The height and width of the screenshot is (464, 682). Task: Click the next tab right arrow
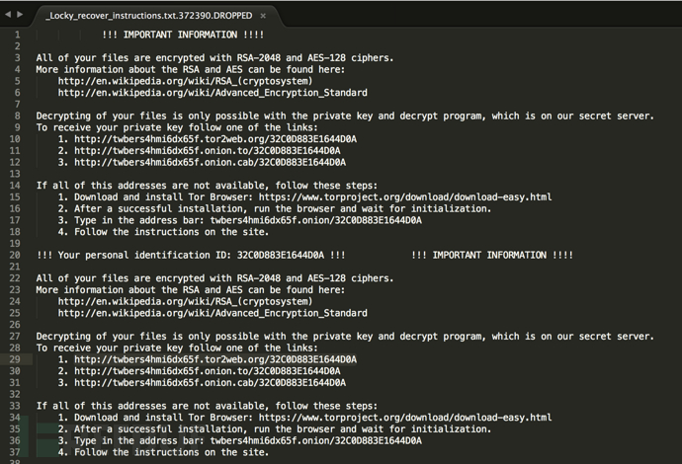[x=20, y=15]
